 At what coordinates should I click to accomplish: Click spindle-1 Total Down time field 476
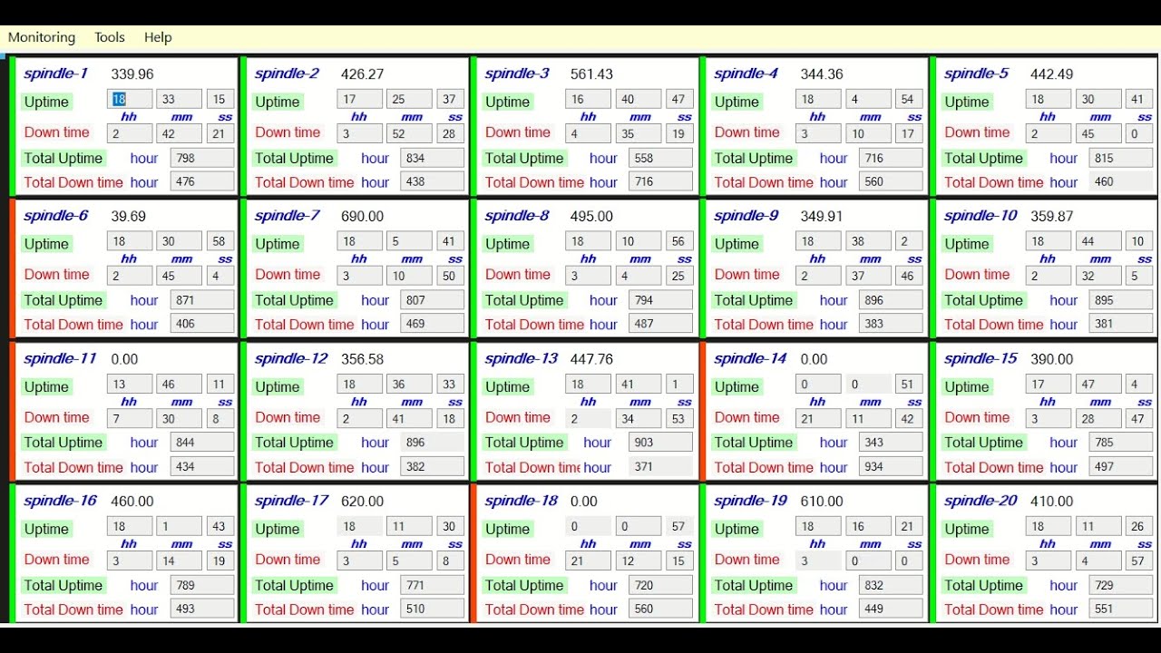202,181
